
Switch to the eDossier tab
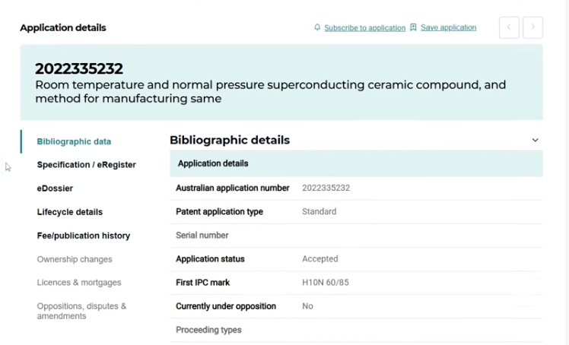click(55, 188)
